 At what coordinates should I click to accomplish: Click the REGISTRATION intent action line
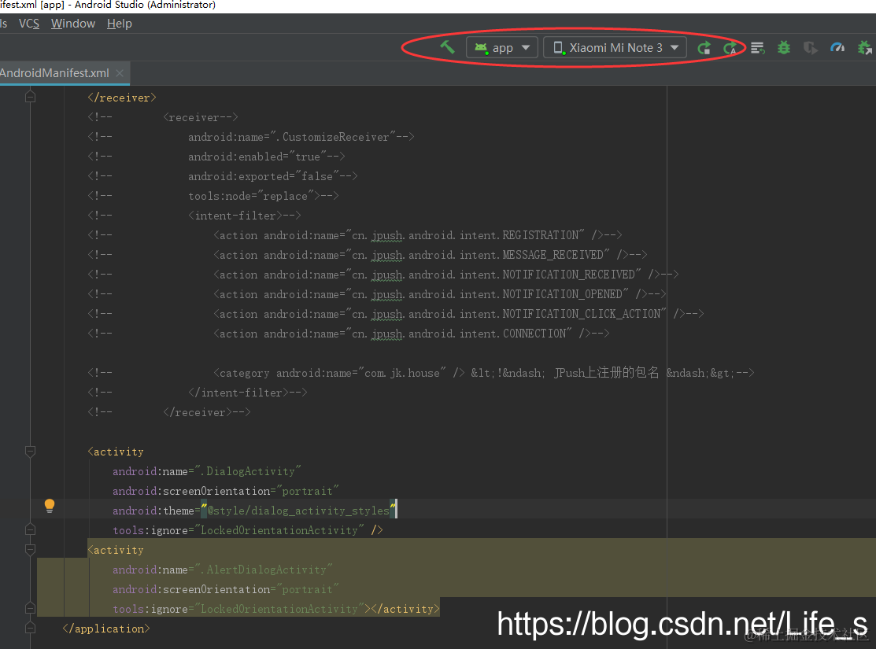click(x=355, y=235)
